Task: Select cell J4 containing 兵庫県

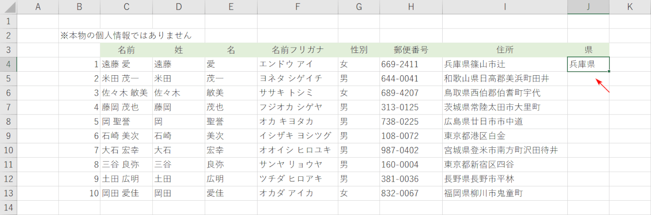Action: (588, 64)
